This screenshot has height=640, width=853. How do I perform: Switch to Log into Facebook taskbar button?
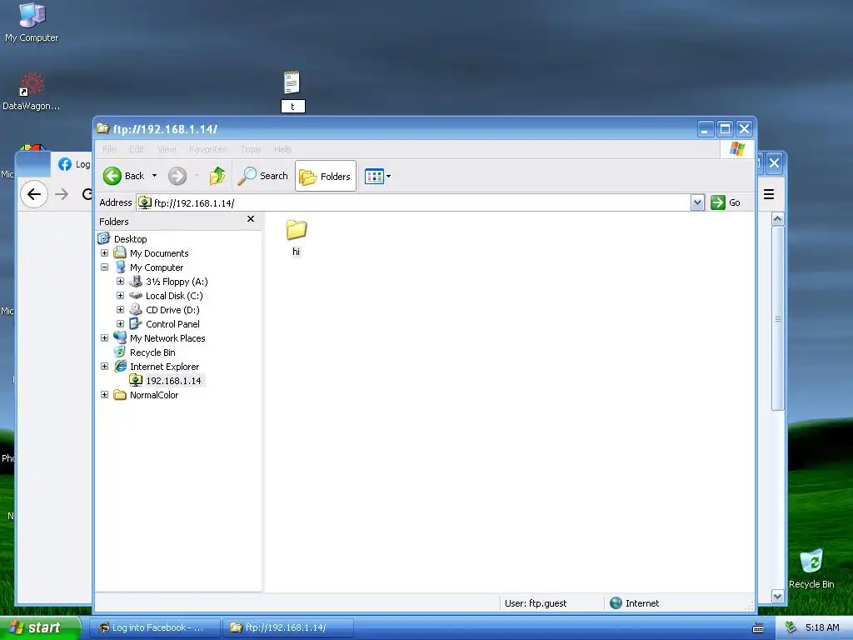point(154,627)
